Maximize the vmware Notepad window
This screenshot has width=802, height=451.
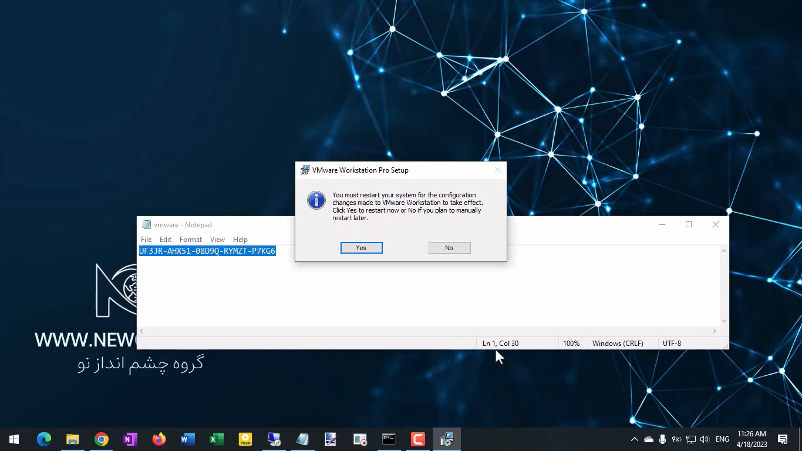(689, 224)
